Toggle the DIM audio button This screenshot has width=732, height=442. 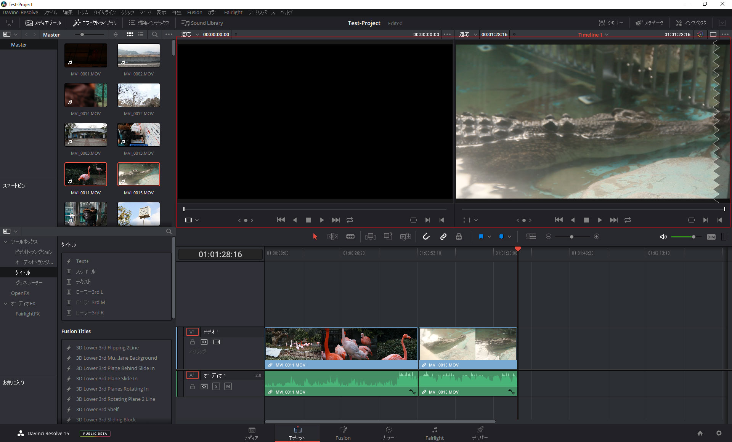(711, 237)
